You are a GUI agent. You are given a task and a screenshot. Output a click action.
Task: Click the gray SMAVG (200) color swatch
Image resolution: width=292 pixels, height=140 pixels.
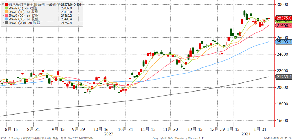6,23
